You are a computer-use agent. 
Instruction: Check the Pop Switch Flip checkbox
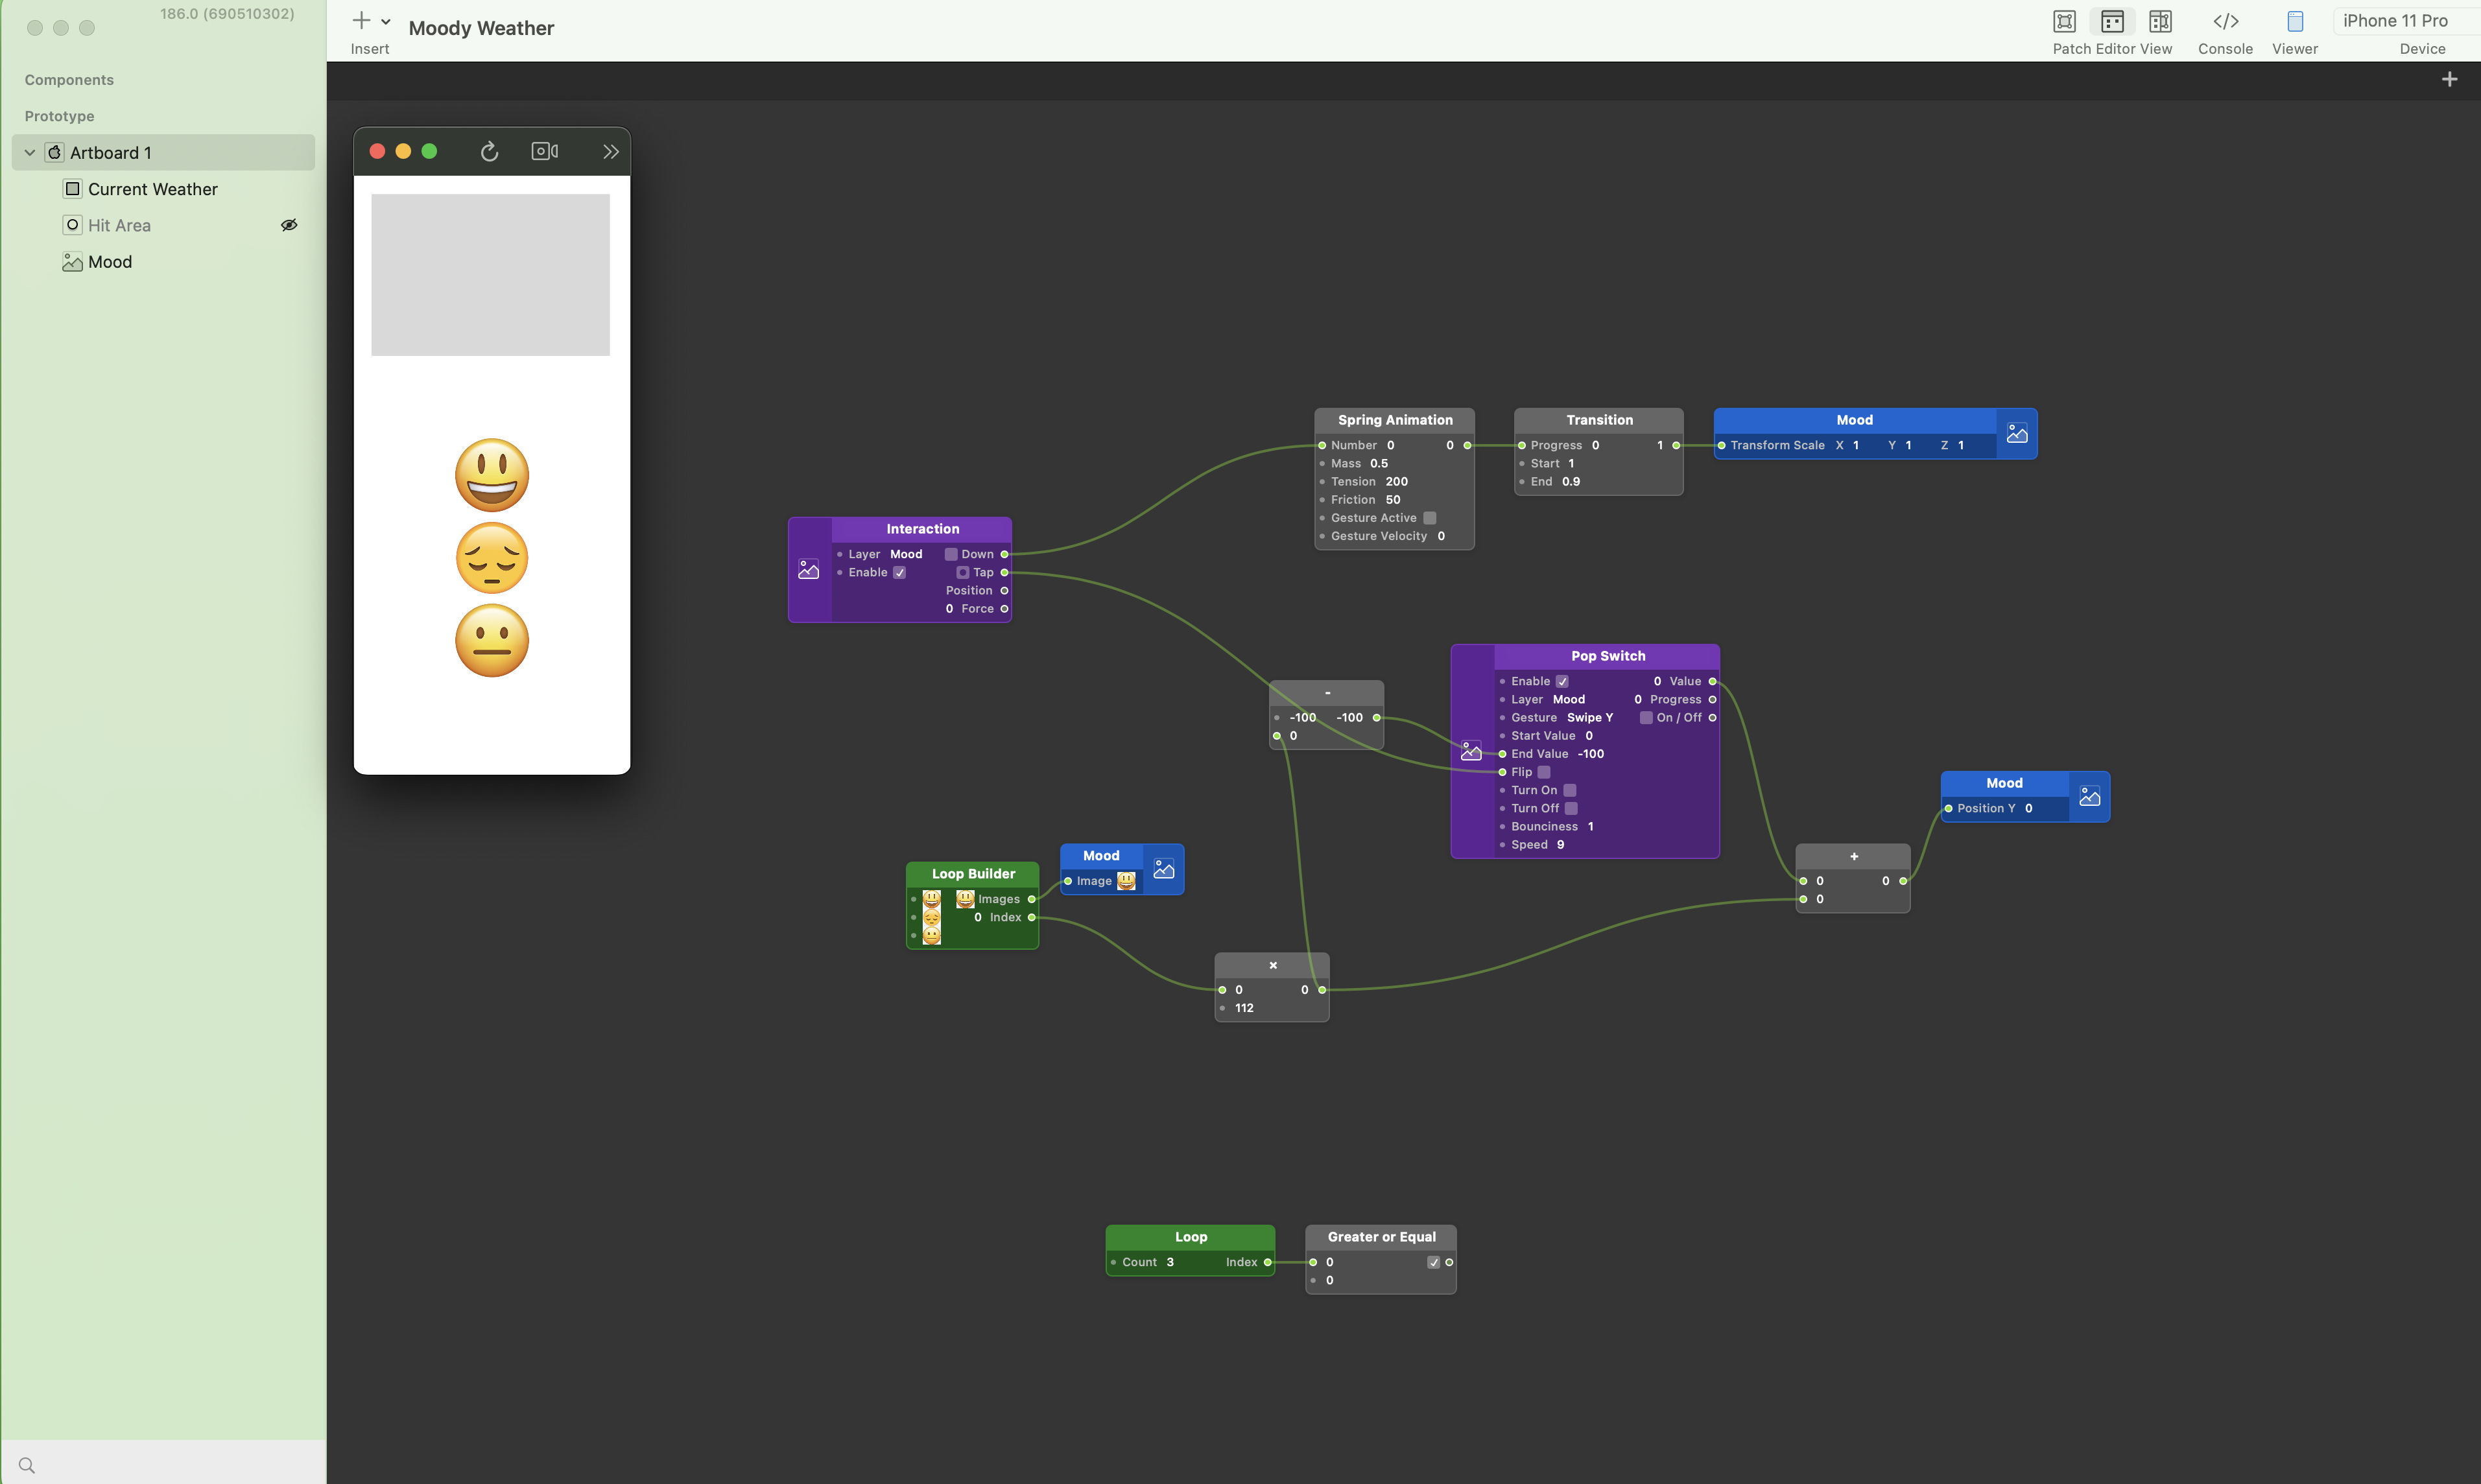[1543, 772]
